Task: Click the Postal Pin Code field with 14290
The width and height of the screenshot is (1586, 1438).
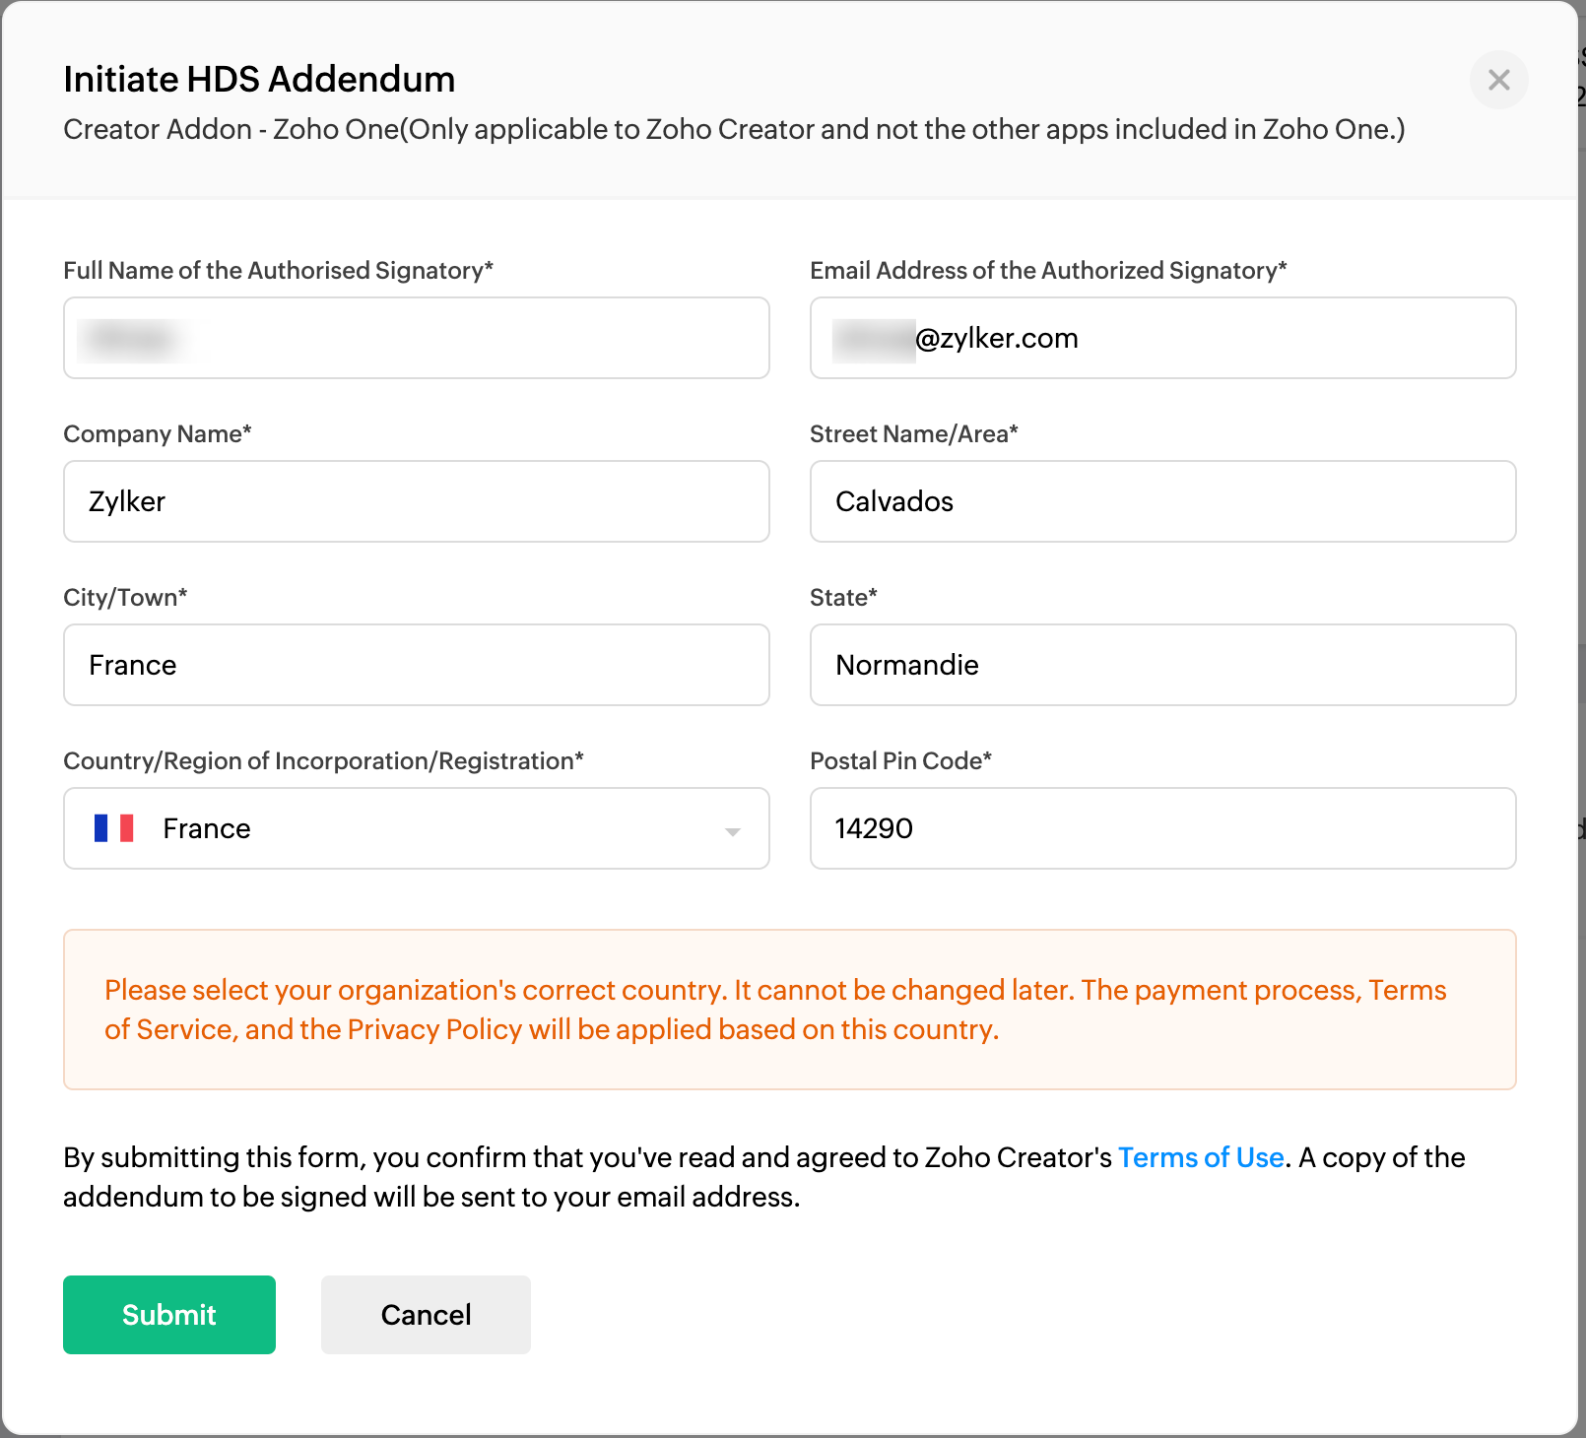Action: pyautogui.click(x=1162, y=828)
